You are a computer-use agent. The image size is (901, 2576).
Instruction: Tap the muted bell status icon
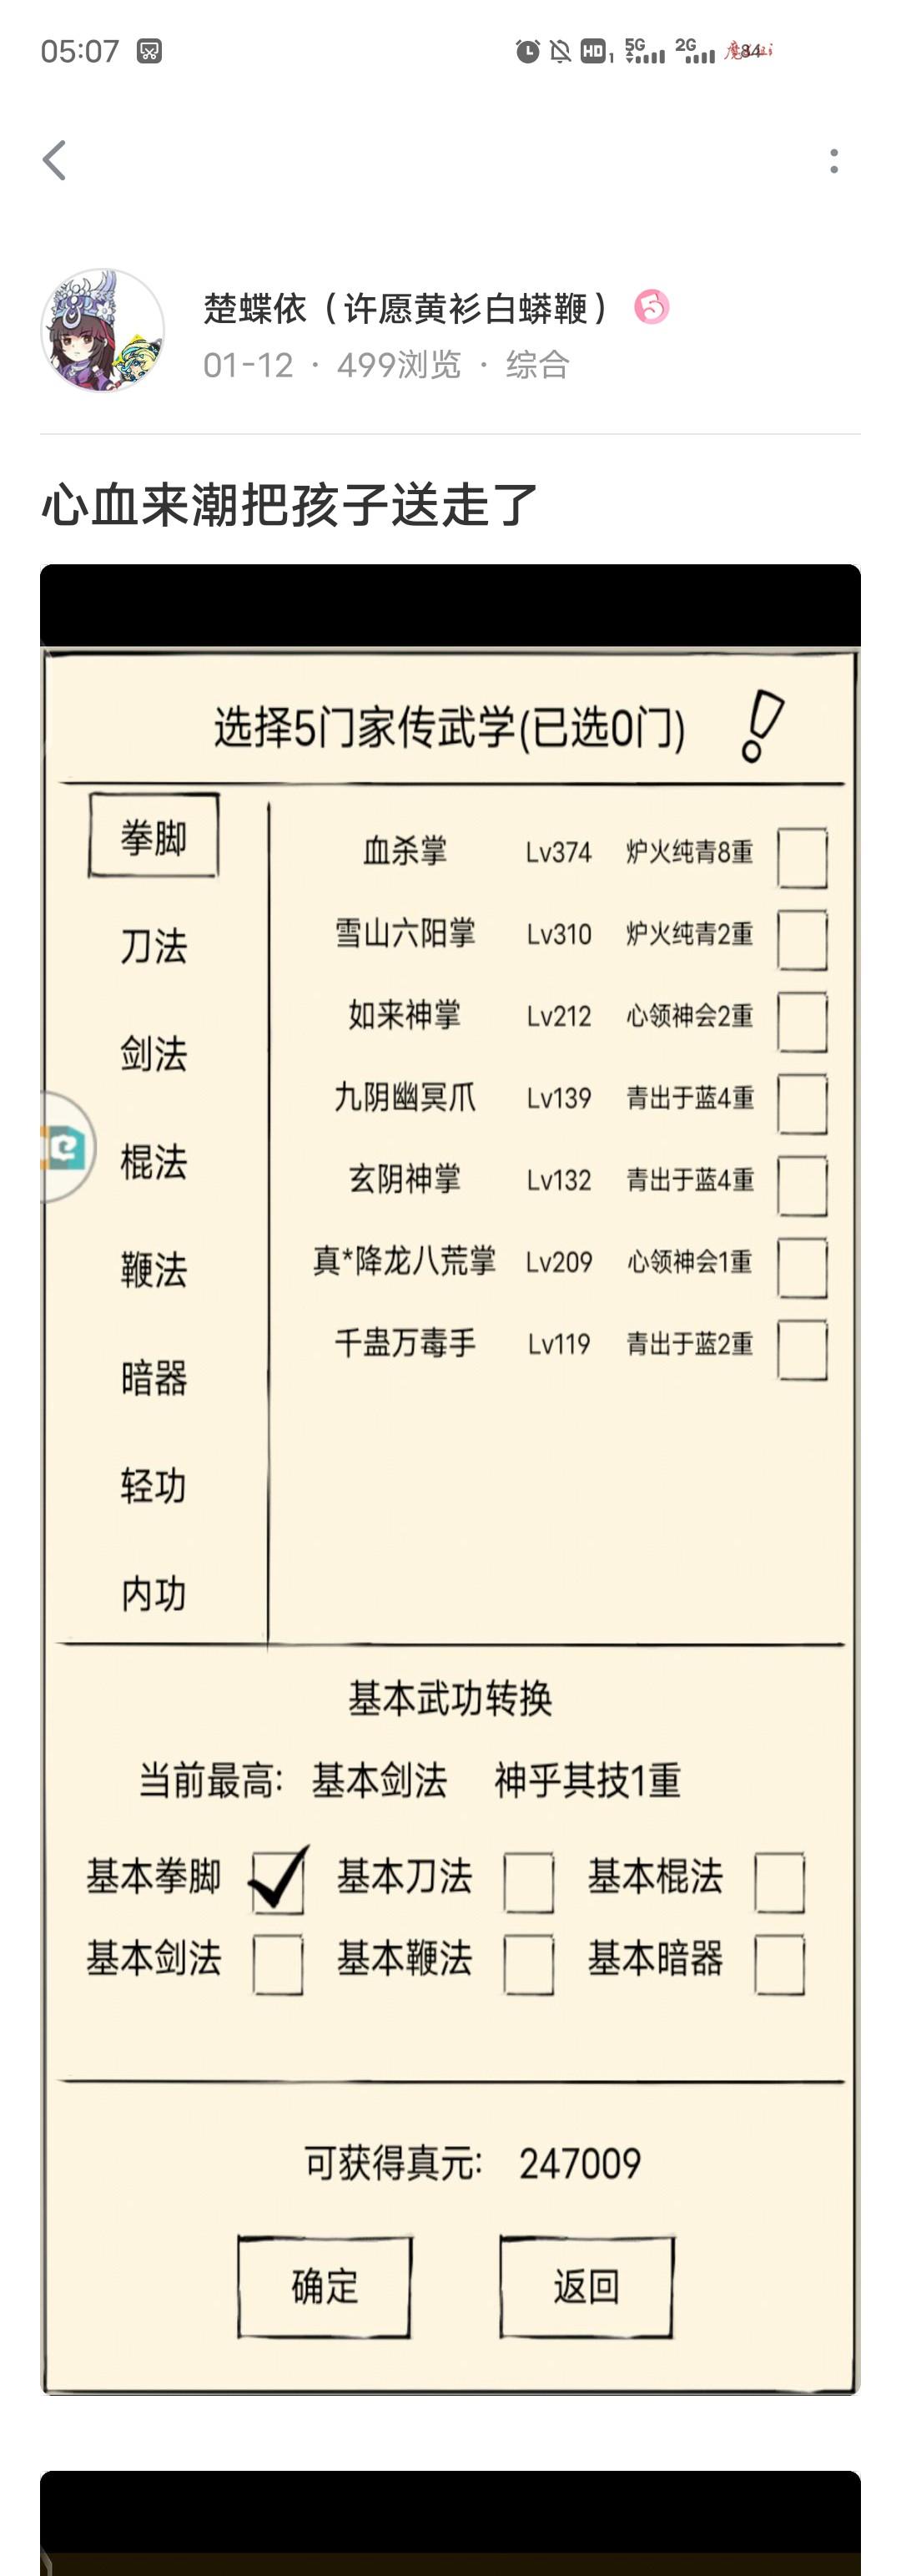tap(561, 51)
